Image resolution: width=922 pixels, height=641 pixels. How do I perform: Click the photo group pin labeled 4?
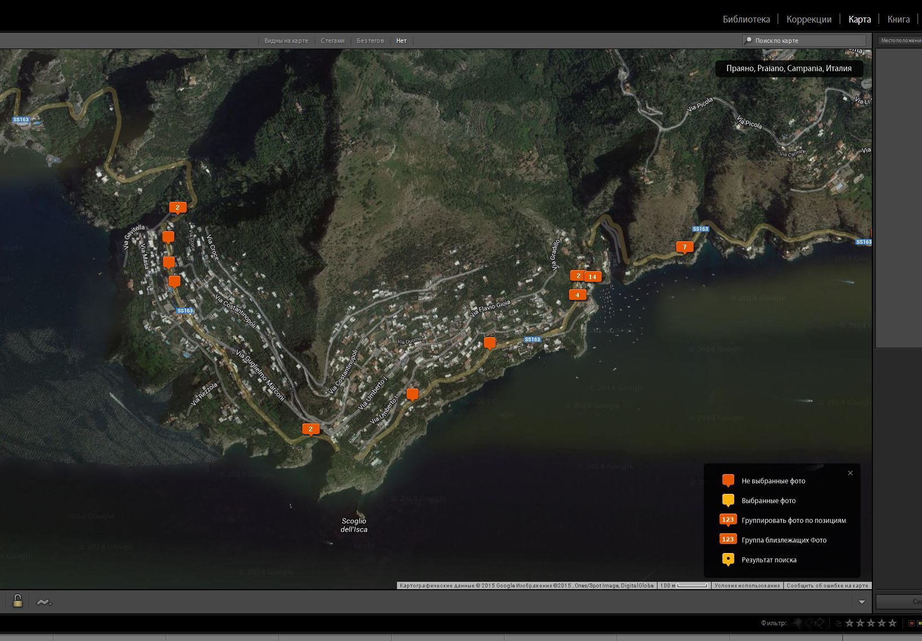(x=577, y=295)
